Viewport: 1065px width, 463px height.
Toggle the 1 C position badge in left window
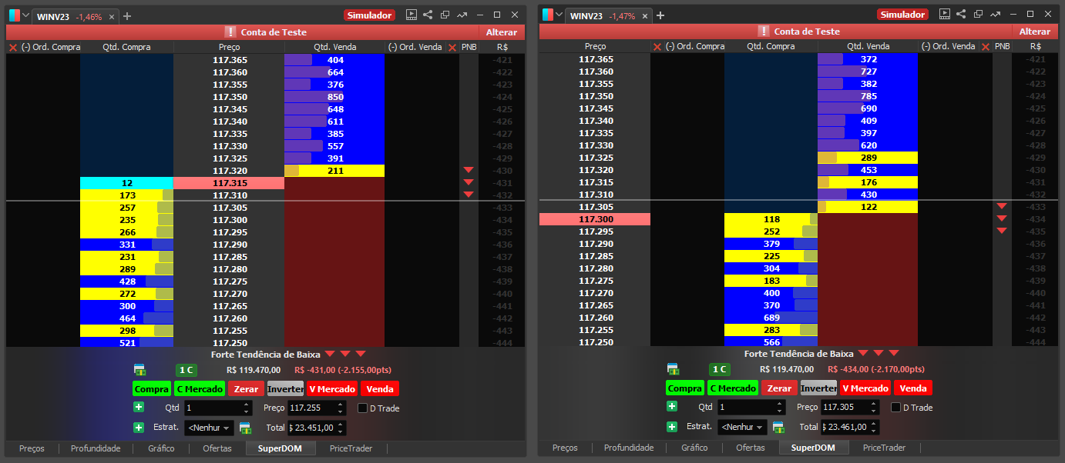coord(186,370)
